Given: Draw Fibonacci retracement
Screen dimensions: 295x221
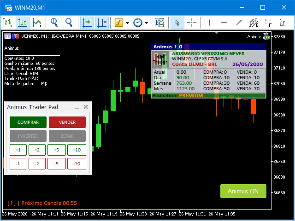Looking at the screenshot, I should click(x=268, y=23).
